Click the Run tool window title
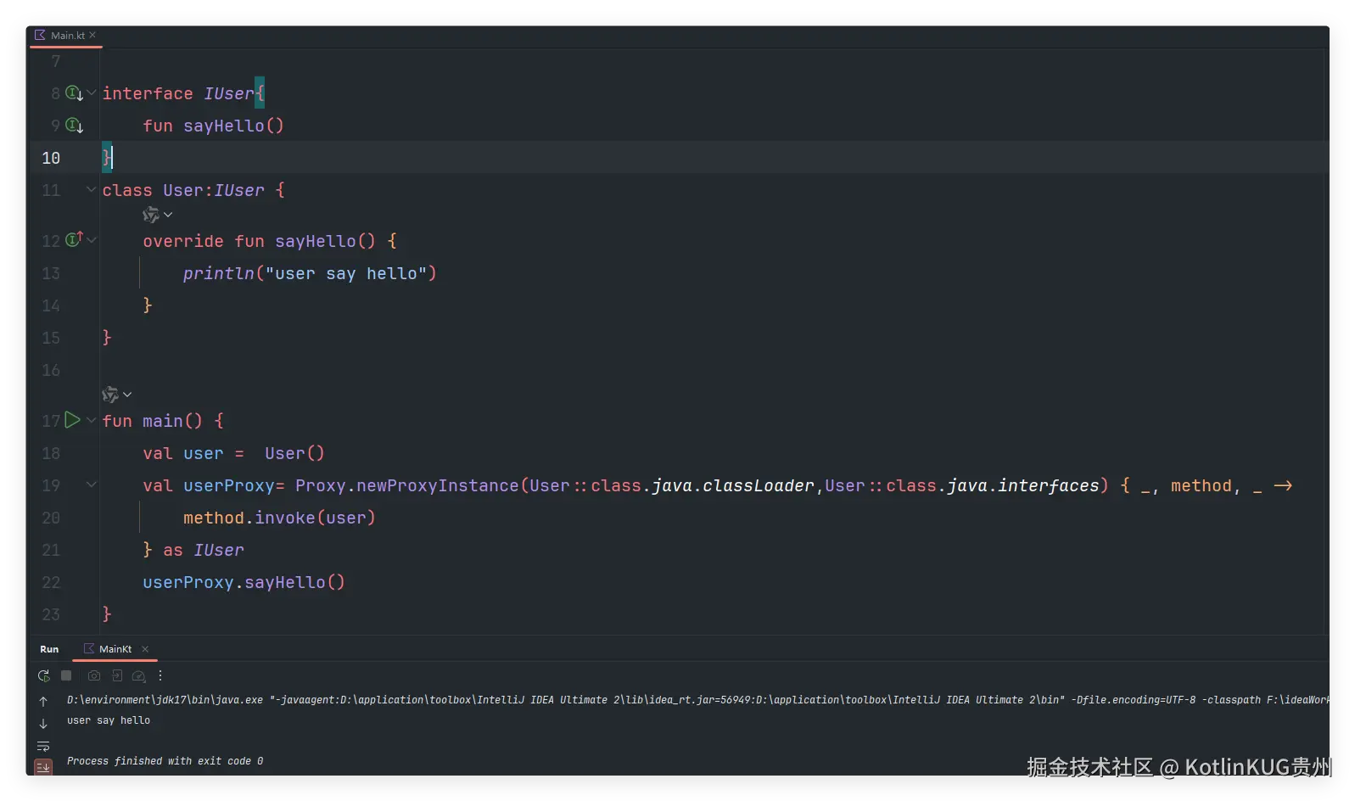 click(49, 649)
